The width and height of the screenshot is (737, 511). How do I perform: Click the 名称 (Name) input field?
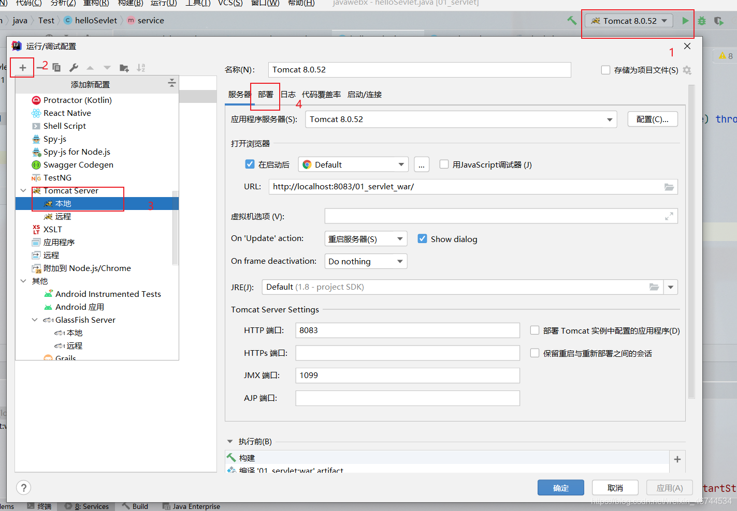(x=420, y=70)
